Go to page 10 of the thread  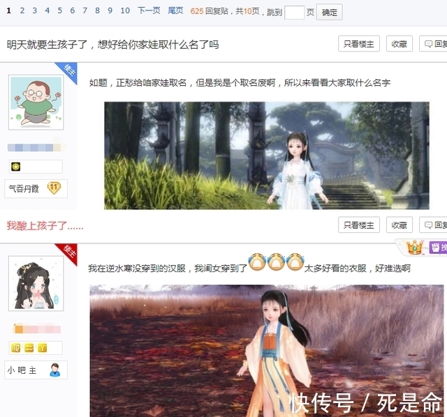pyautogui.click(x=125, y=11)
